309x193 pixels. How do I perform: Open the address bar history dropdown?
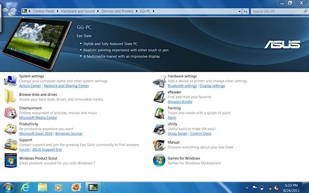[x=239, y=11]
